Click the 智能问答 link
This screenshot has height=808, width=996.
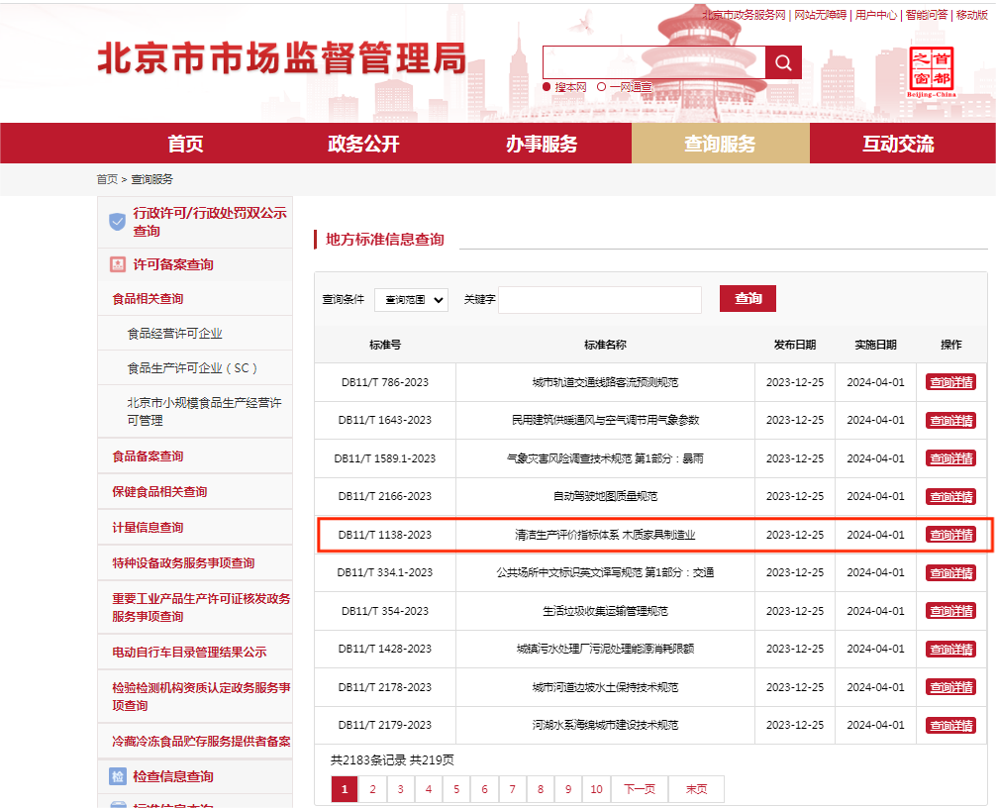coord(927,15)
